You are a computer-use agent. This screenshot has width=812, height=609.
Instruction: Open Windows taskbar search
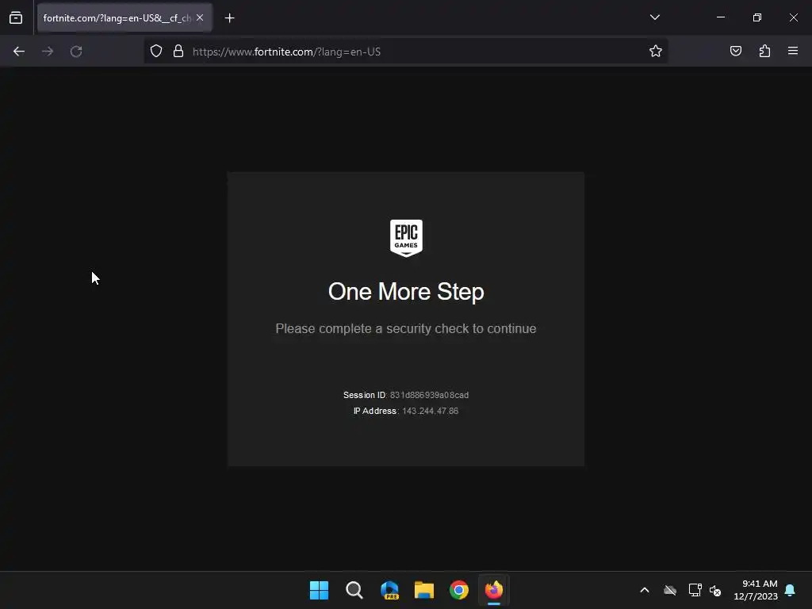[x=354, y=590]
